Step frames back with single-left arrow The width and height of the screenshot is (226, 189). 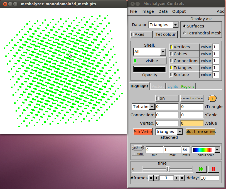(x=156, y=178)
